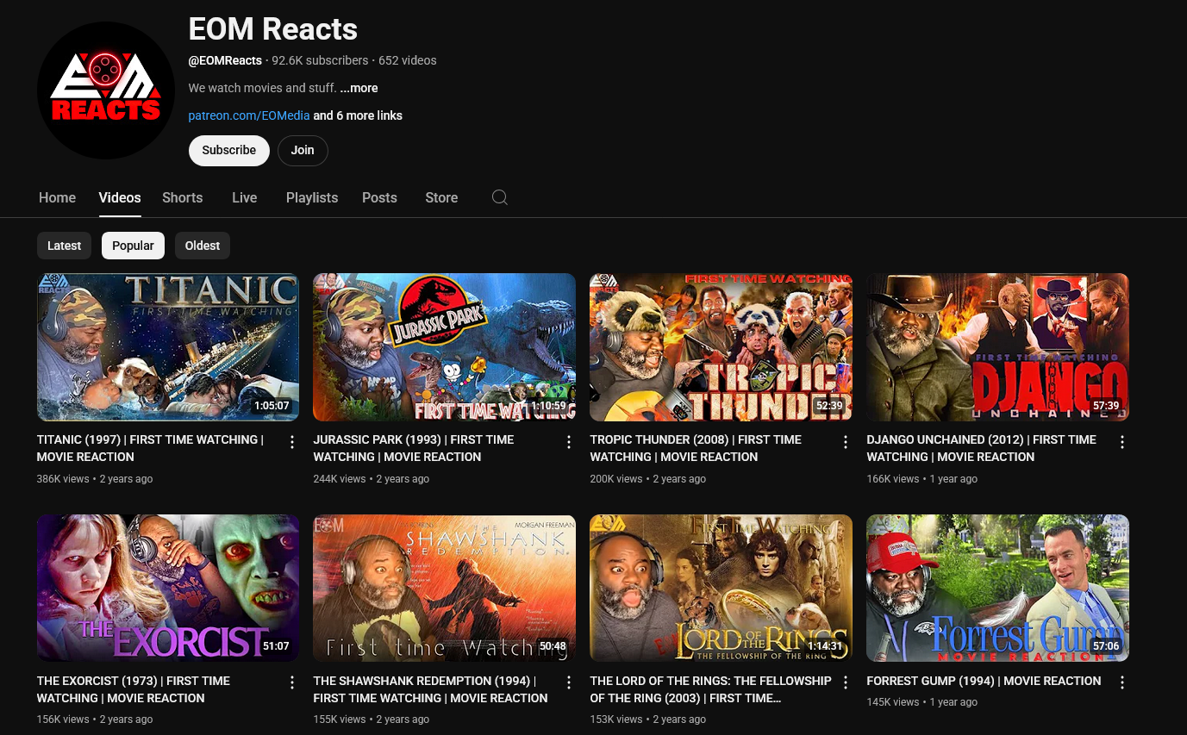Click the 92.6K subscribers count
Viewport: 1187px width, 735px height.
coord(320,60)
